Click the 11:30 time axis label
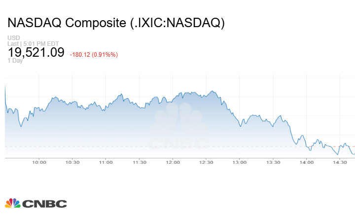Image resolution: width=355 pixels, height=222 pixels. [140, 162]
